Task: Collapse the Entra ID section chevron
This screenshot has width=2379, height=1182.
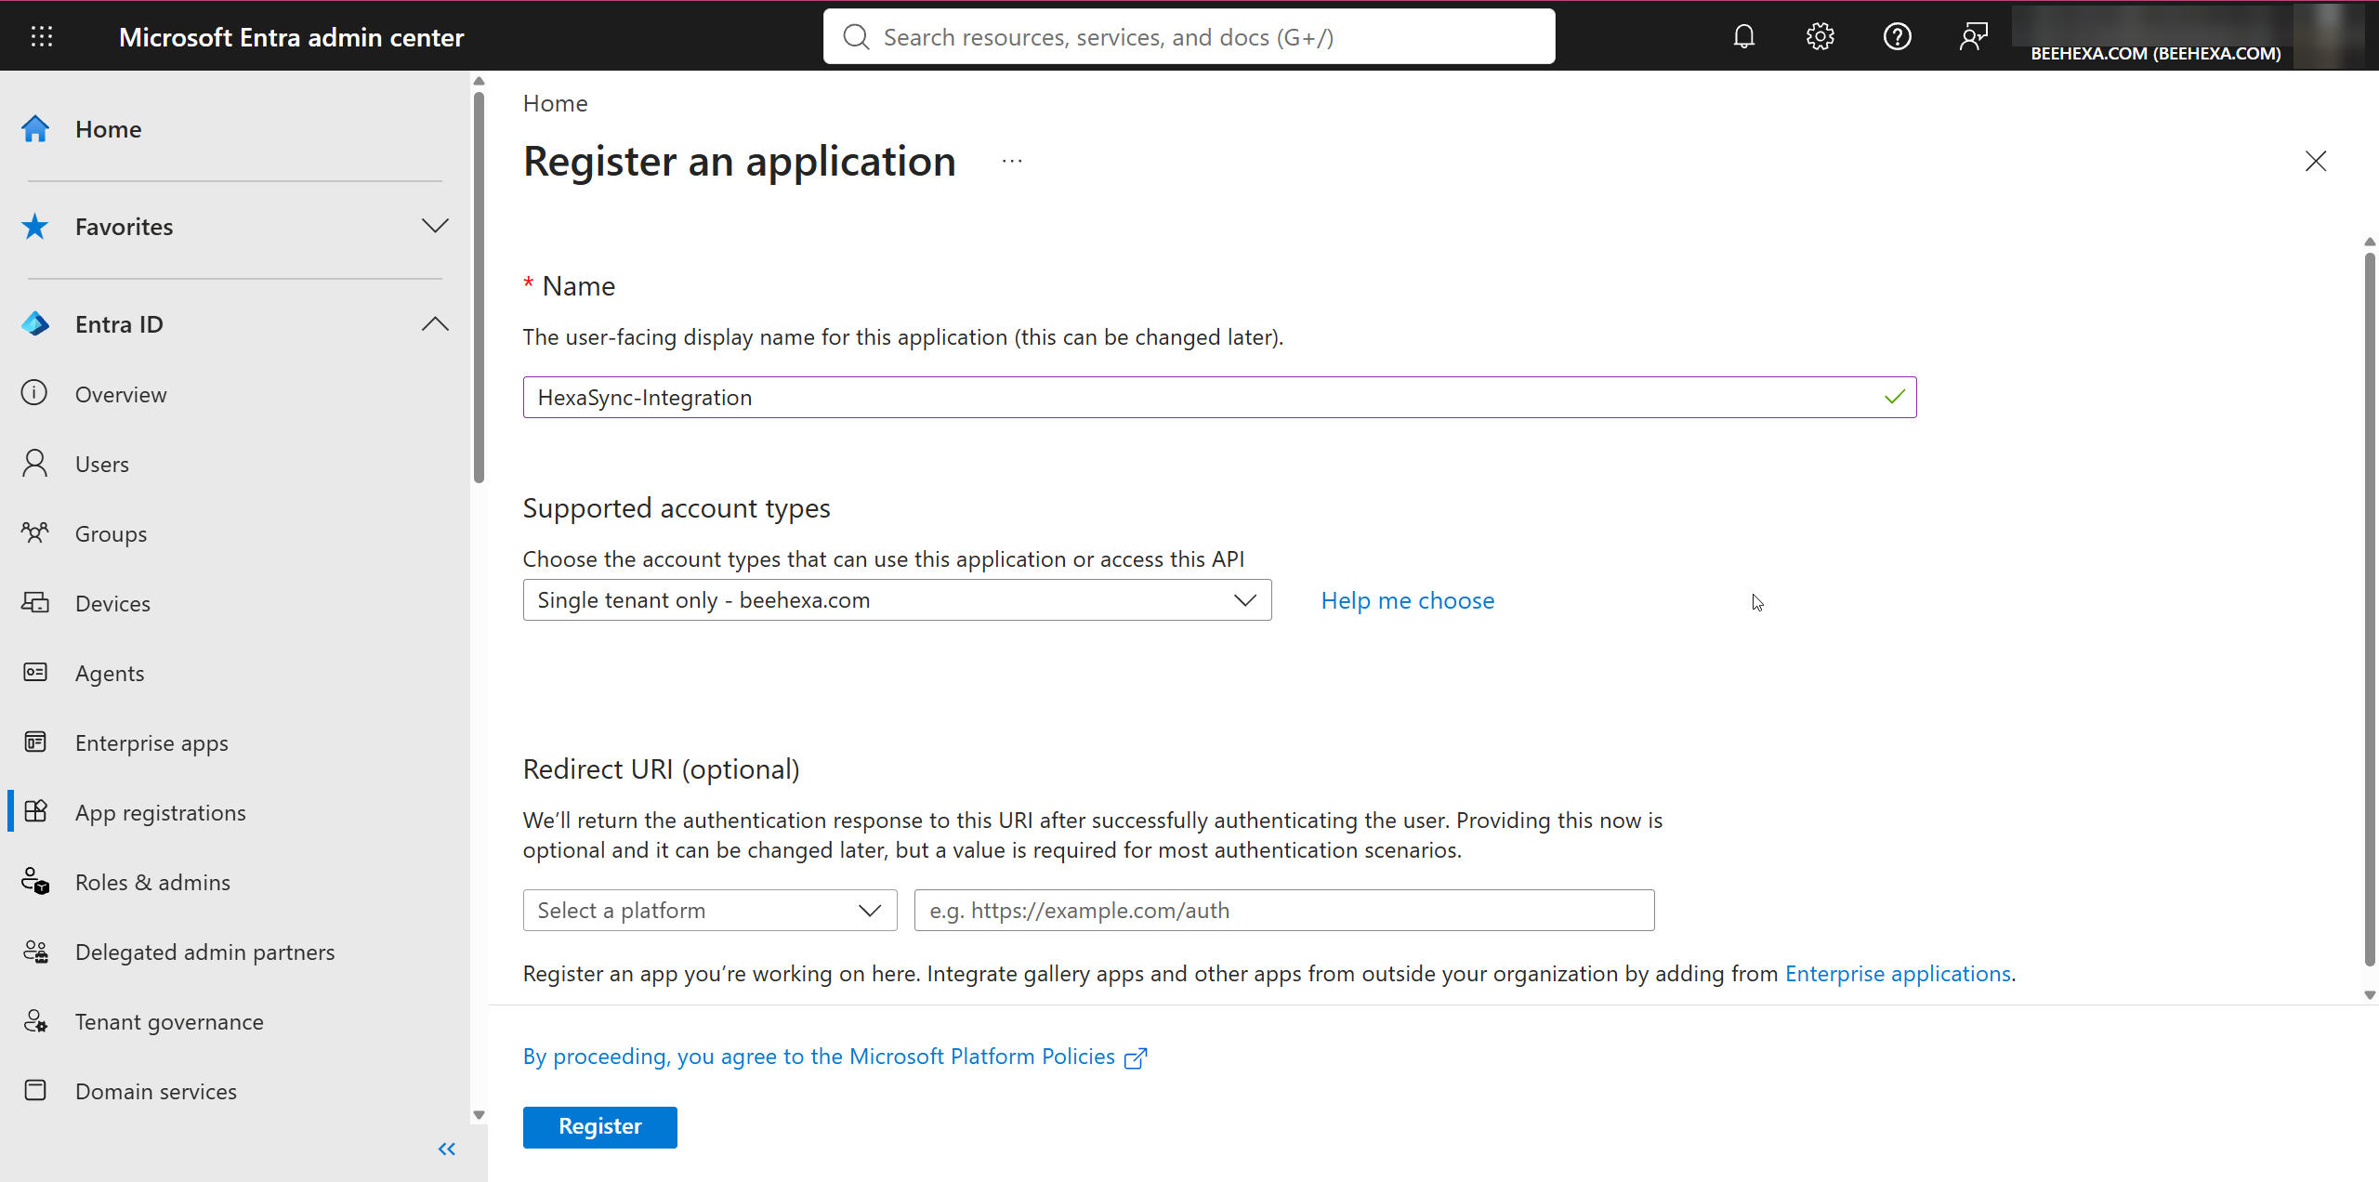Action: pos(435,323)
